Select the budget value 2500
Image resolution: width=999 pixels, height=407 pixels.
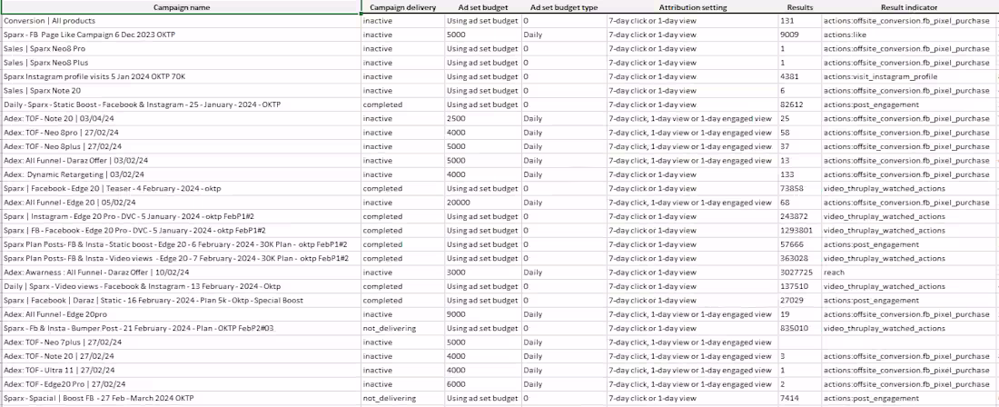483,118
